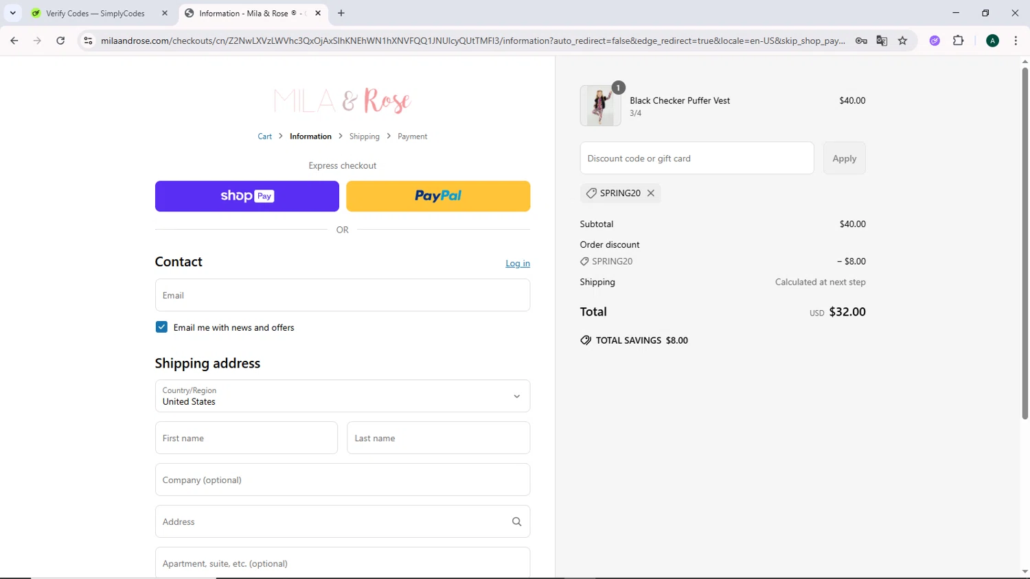
Task: Click the Discount code or gift card field
Action: 697,158
